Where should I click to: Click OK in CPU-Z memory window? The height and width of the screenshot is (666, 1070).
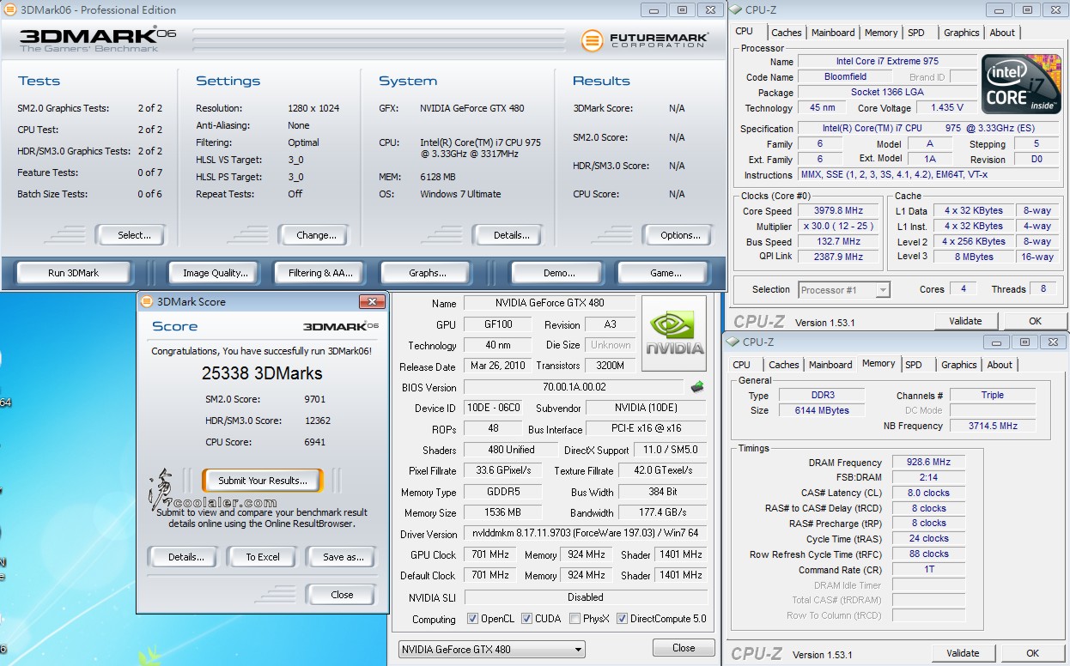click(x=1033, y=653)
